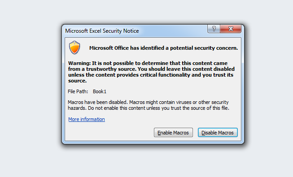Close the Security Notice dialog with X

coord(231,29)
